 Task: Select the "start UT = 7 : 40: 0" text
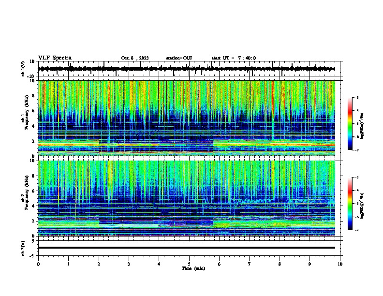click(234, 58)
